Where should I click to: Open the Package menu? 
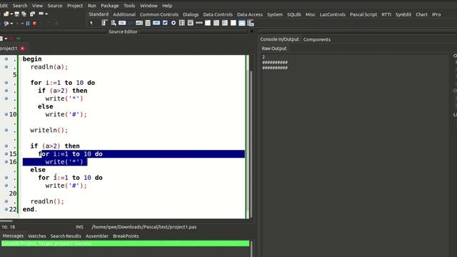click(109, 6)
